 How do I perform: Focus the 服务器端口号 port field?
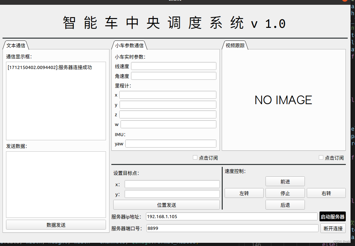(x=232, y=228)
